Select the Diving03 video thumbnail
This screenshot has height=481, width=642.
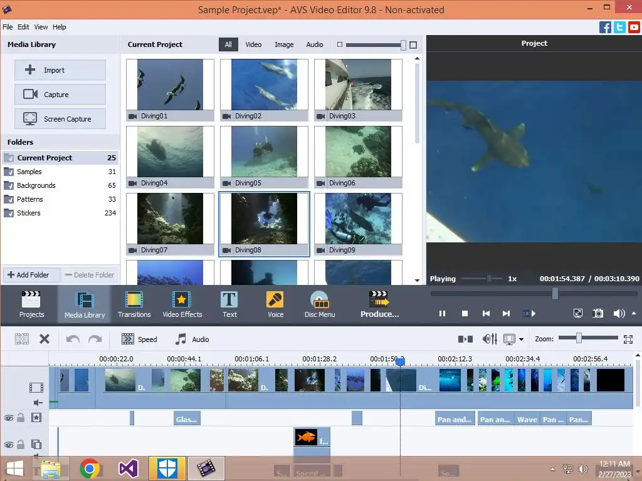pos(358,90)
